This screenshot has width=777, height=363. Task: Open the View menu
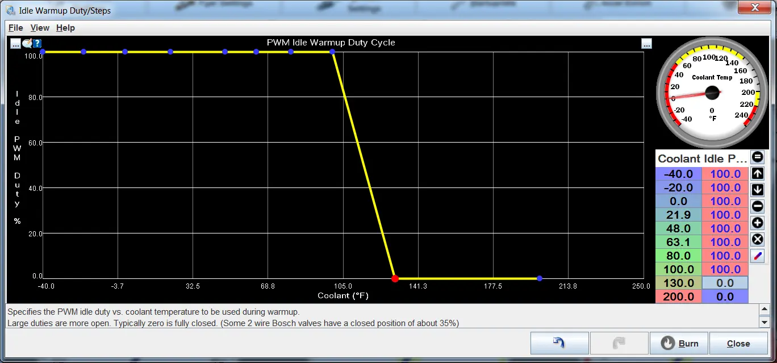(40, 27)
